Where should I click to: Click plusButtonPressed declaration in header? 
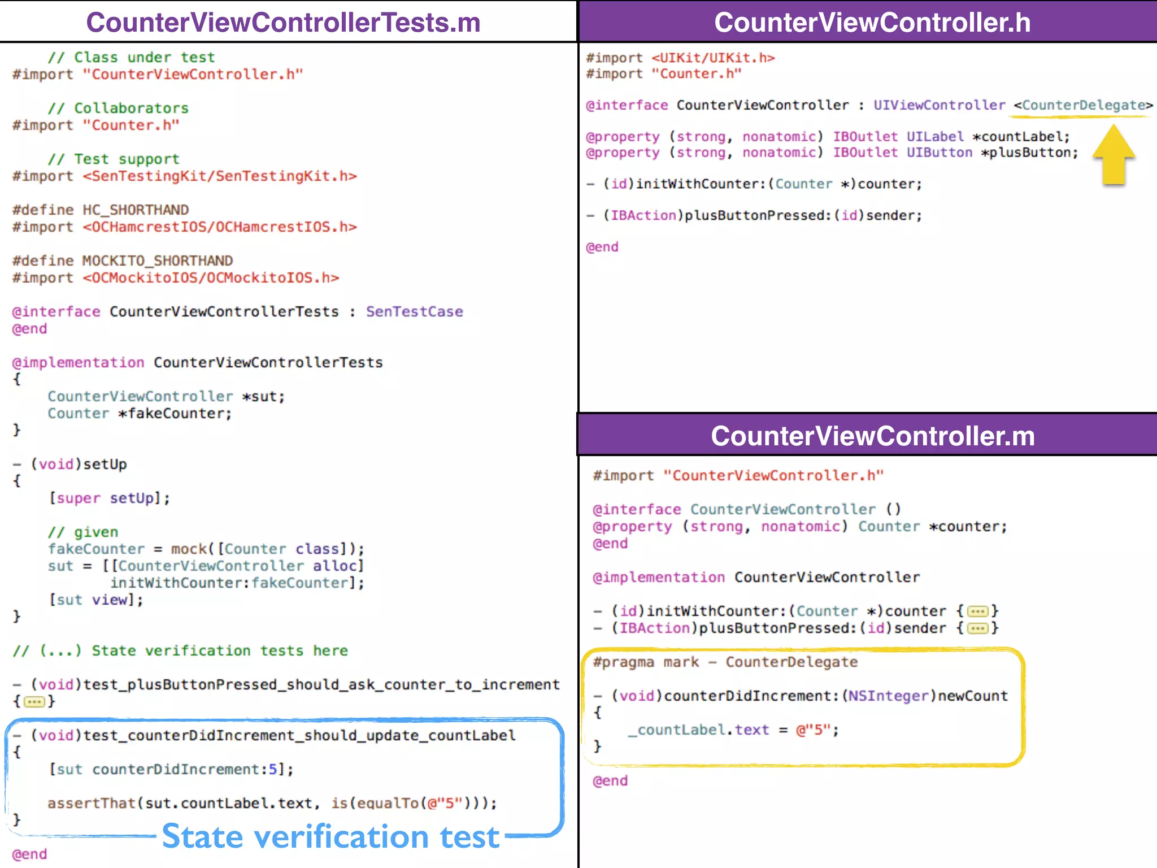754,216
